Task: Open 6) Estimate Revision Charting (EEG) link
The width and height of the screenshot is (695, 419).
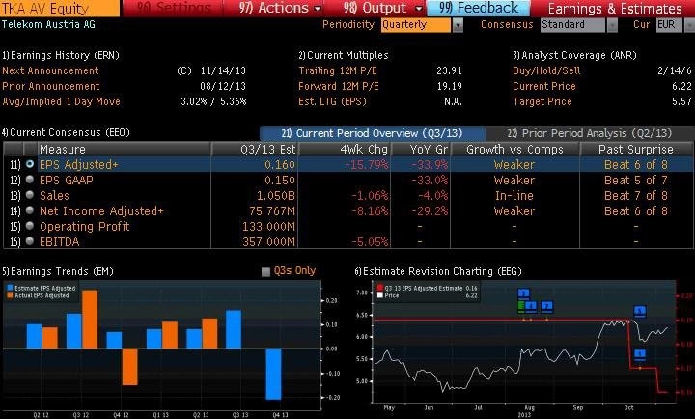Action: click(438, 271)
